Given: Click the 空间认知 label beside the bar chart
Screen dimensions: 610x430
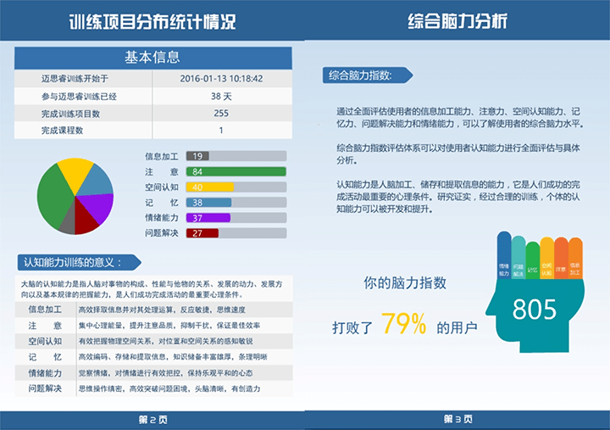Looking at the screenshot, I should pyautogui.click(x=162, y=187).
